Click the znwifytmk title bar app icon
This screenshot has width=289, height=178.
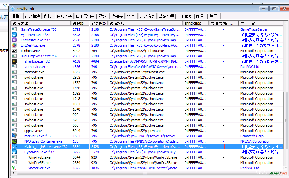[x=13, y=9]
